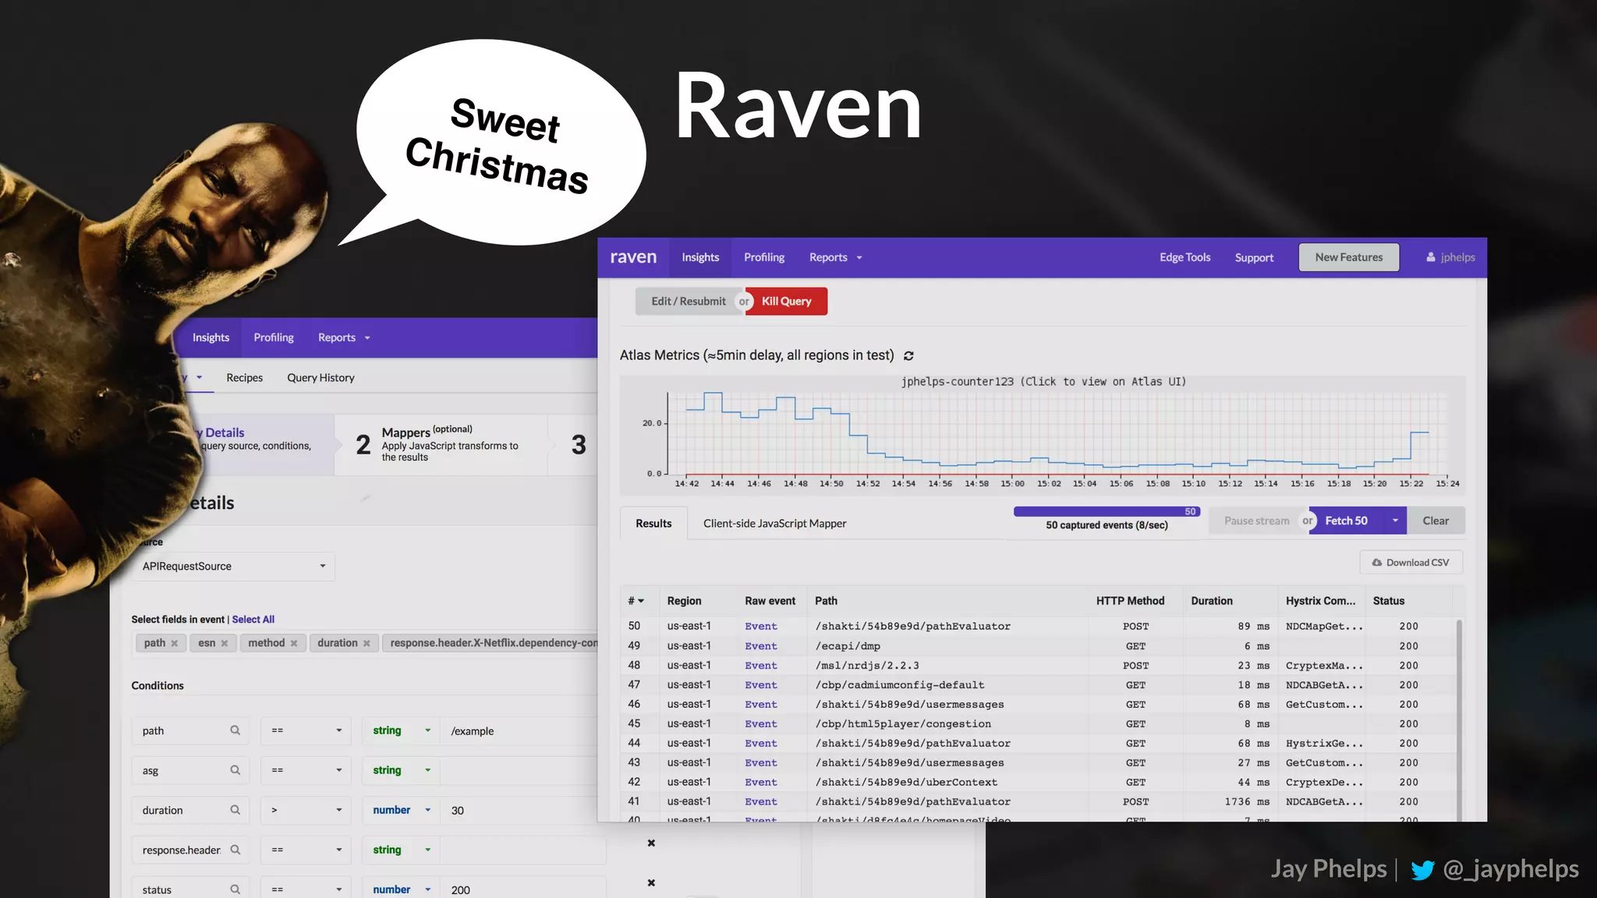Image resolution: width=1597 pixels, height=898 pixels.
Task: Click the duration value field showing 30
Action: point(522,810)
